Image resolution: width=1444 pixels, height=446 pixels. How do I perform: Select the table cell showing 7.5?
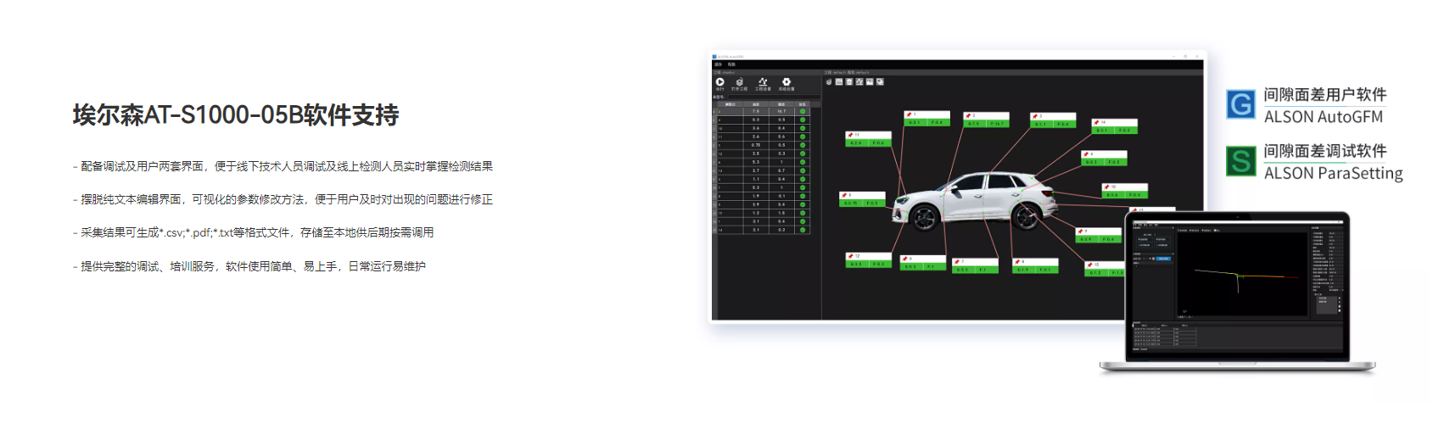(x=756, y=111)
